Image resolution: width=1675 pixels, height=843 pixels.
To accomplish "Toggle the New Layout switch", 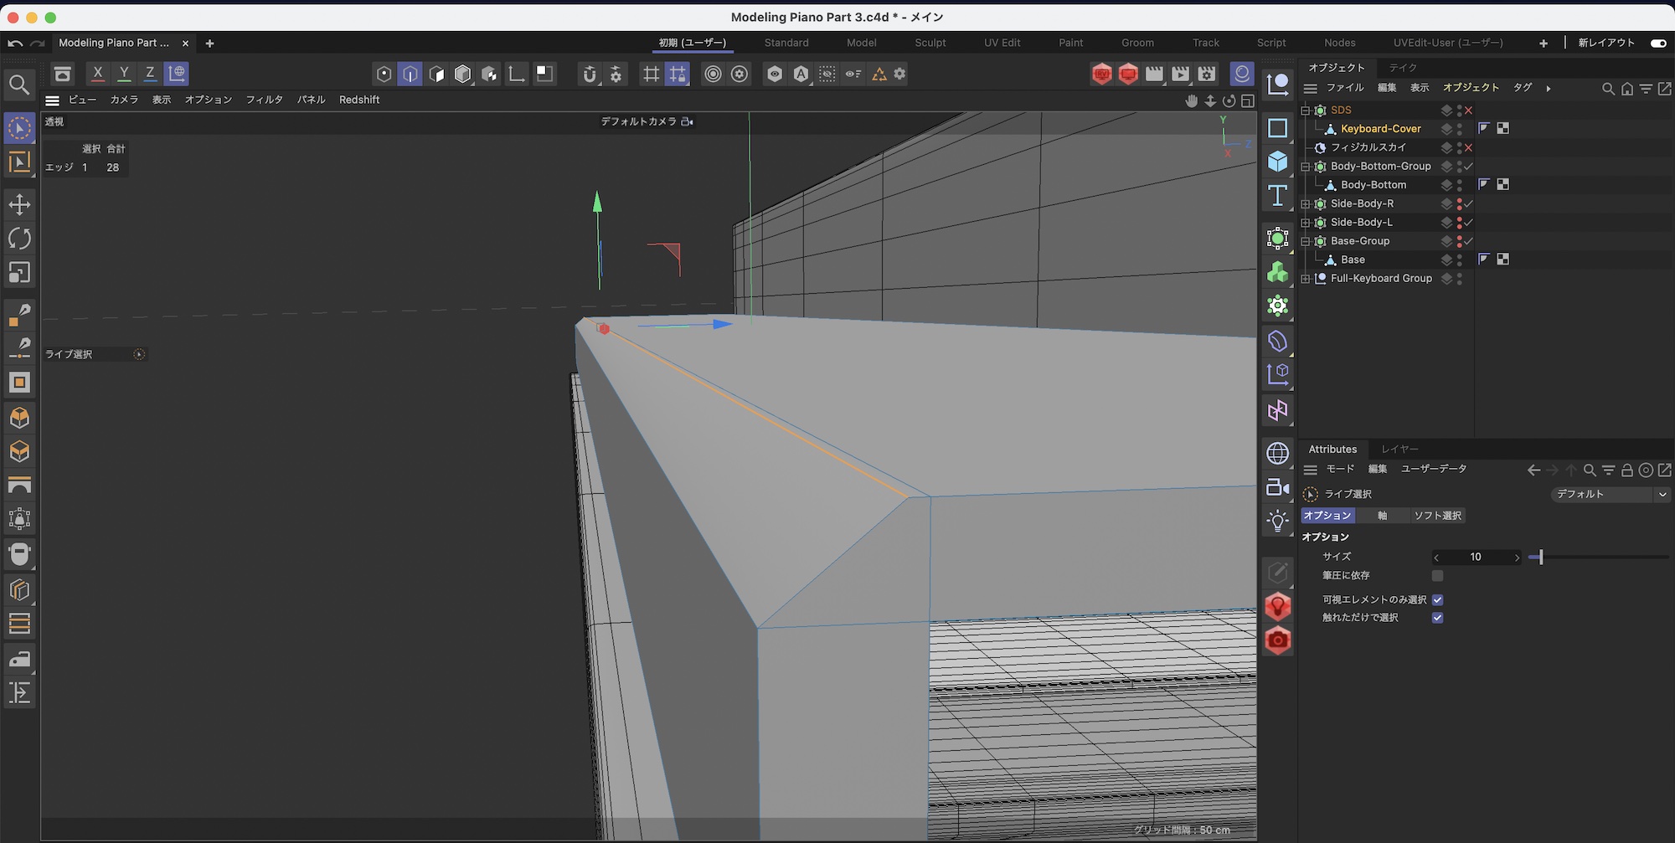I will (1657, 43).
